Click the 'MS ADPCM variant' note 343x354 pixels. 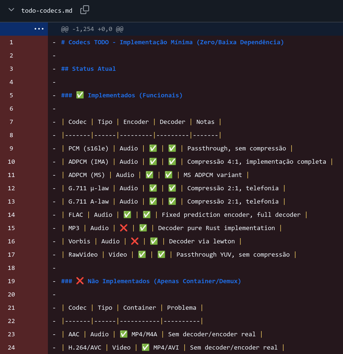(213, 175)
